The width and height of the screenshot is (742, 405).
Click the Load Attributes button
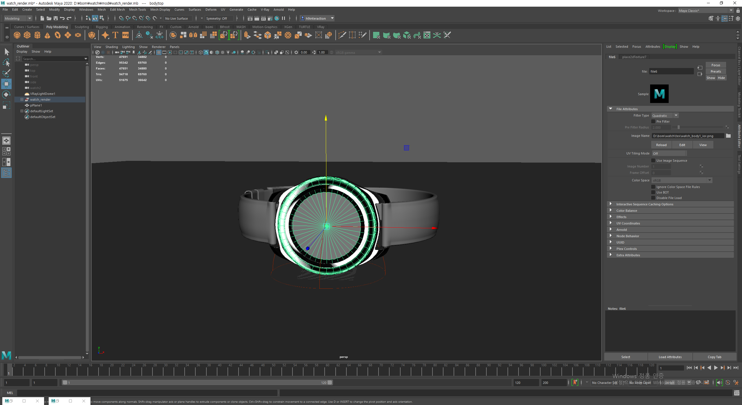coord(670,357)
